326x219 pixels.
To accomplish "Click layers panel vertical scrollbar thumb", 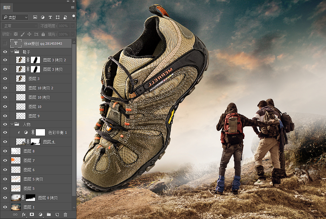I will point(74,120).
